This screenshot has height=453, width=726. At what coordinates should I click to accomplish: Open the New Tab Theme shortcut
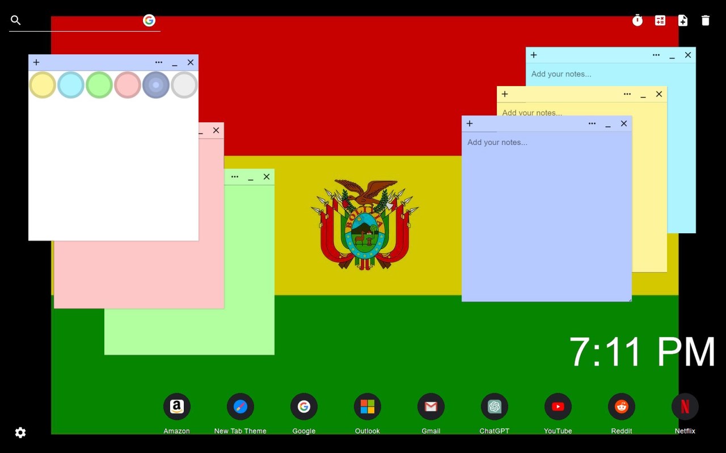pyautogui.click(x=240, y=407)
